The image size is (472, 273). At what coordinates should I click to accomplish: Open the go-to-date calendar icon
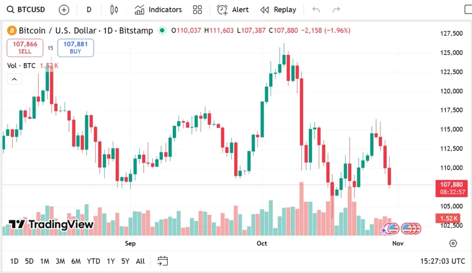coord(162,261)
